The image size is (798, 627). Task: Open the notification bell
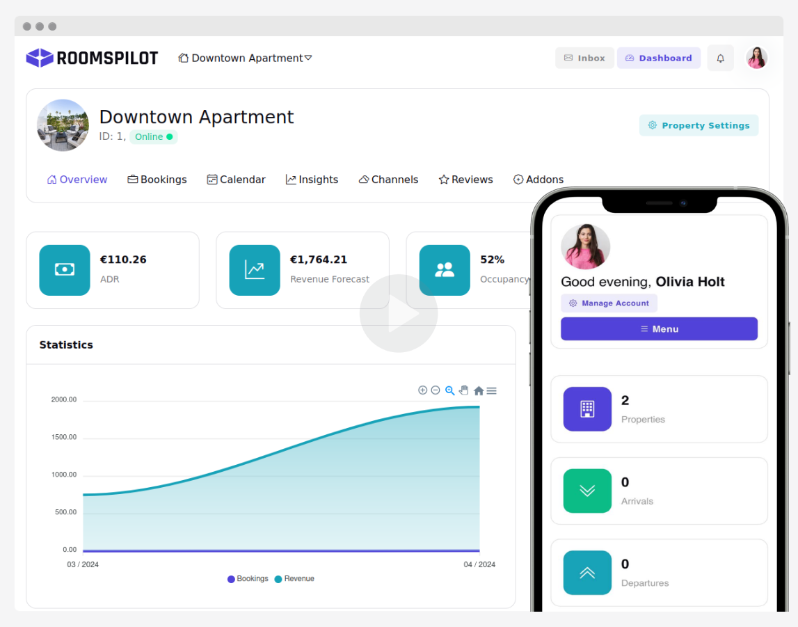click(720, 58)
